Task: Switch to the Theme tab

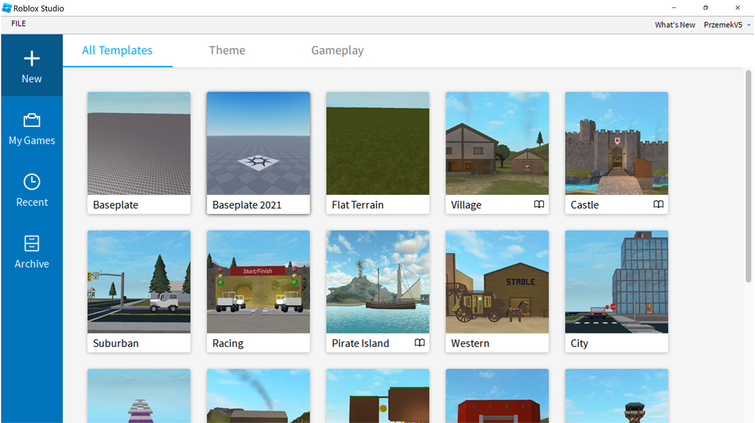Action: pyautogui.click(x=227, y=50)
